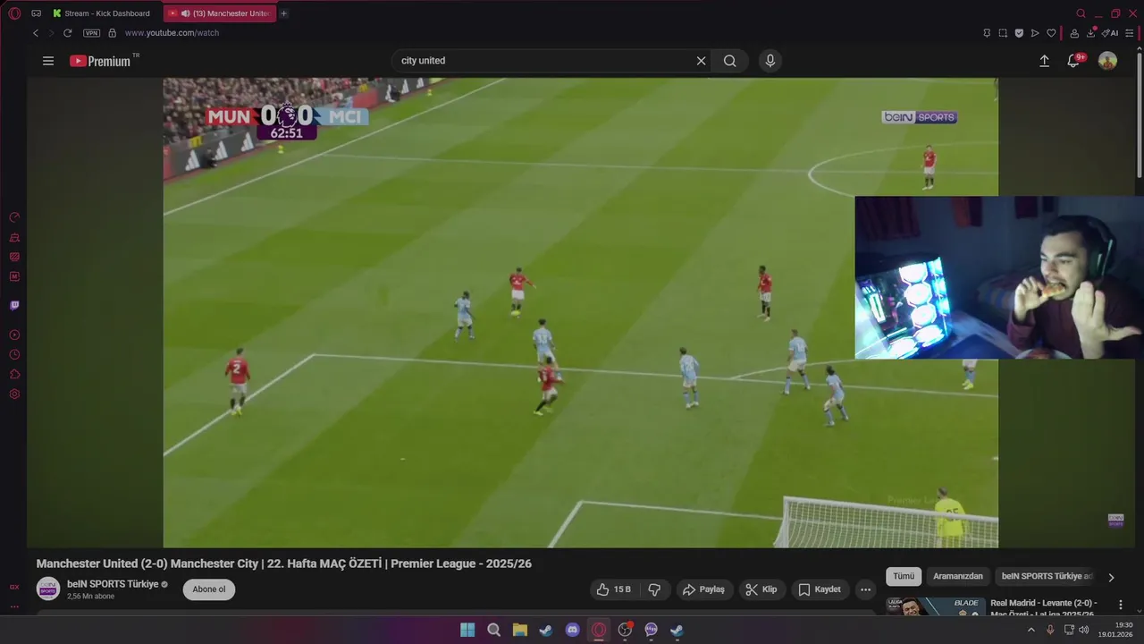Viewport: 1144px width, 644px height.
Task: Show next filter chips arrow
Action: (x=1111, y=577)
